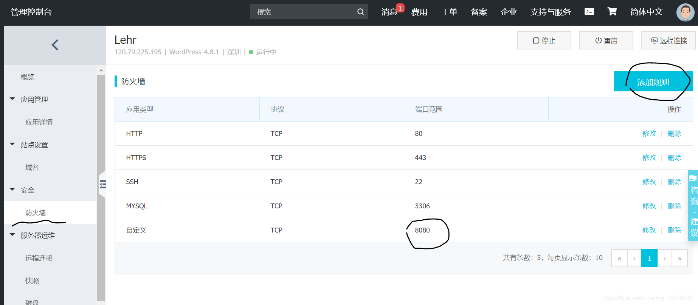The height and width of the screenshot is (305, 698).
Task: Open 域名 in the sidebar
Action: tap(32, 168)
